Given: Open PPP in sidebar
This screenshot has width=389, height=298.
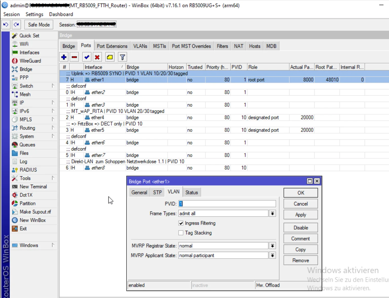Looking at the screenshot, I should coord(24,77).
